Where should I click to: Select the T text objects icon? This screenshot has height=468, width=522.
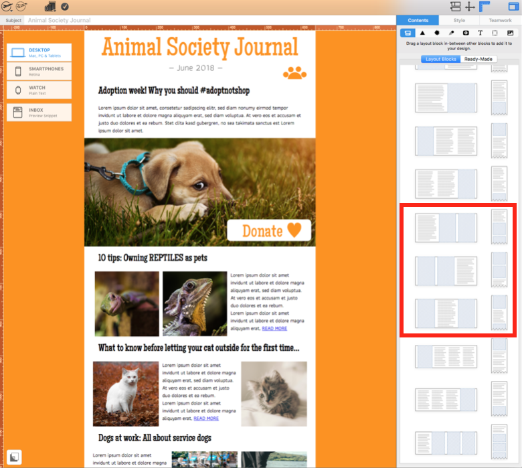480,33
